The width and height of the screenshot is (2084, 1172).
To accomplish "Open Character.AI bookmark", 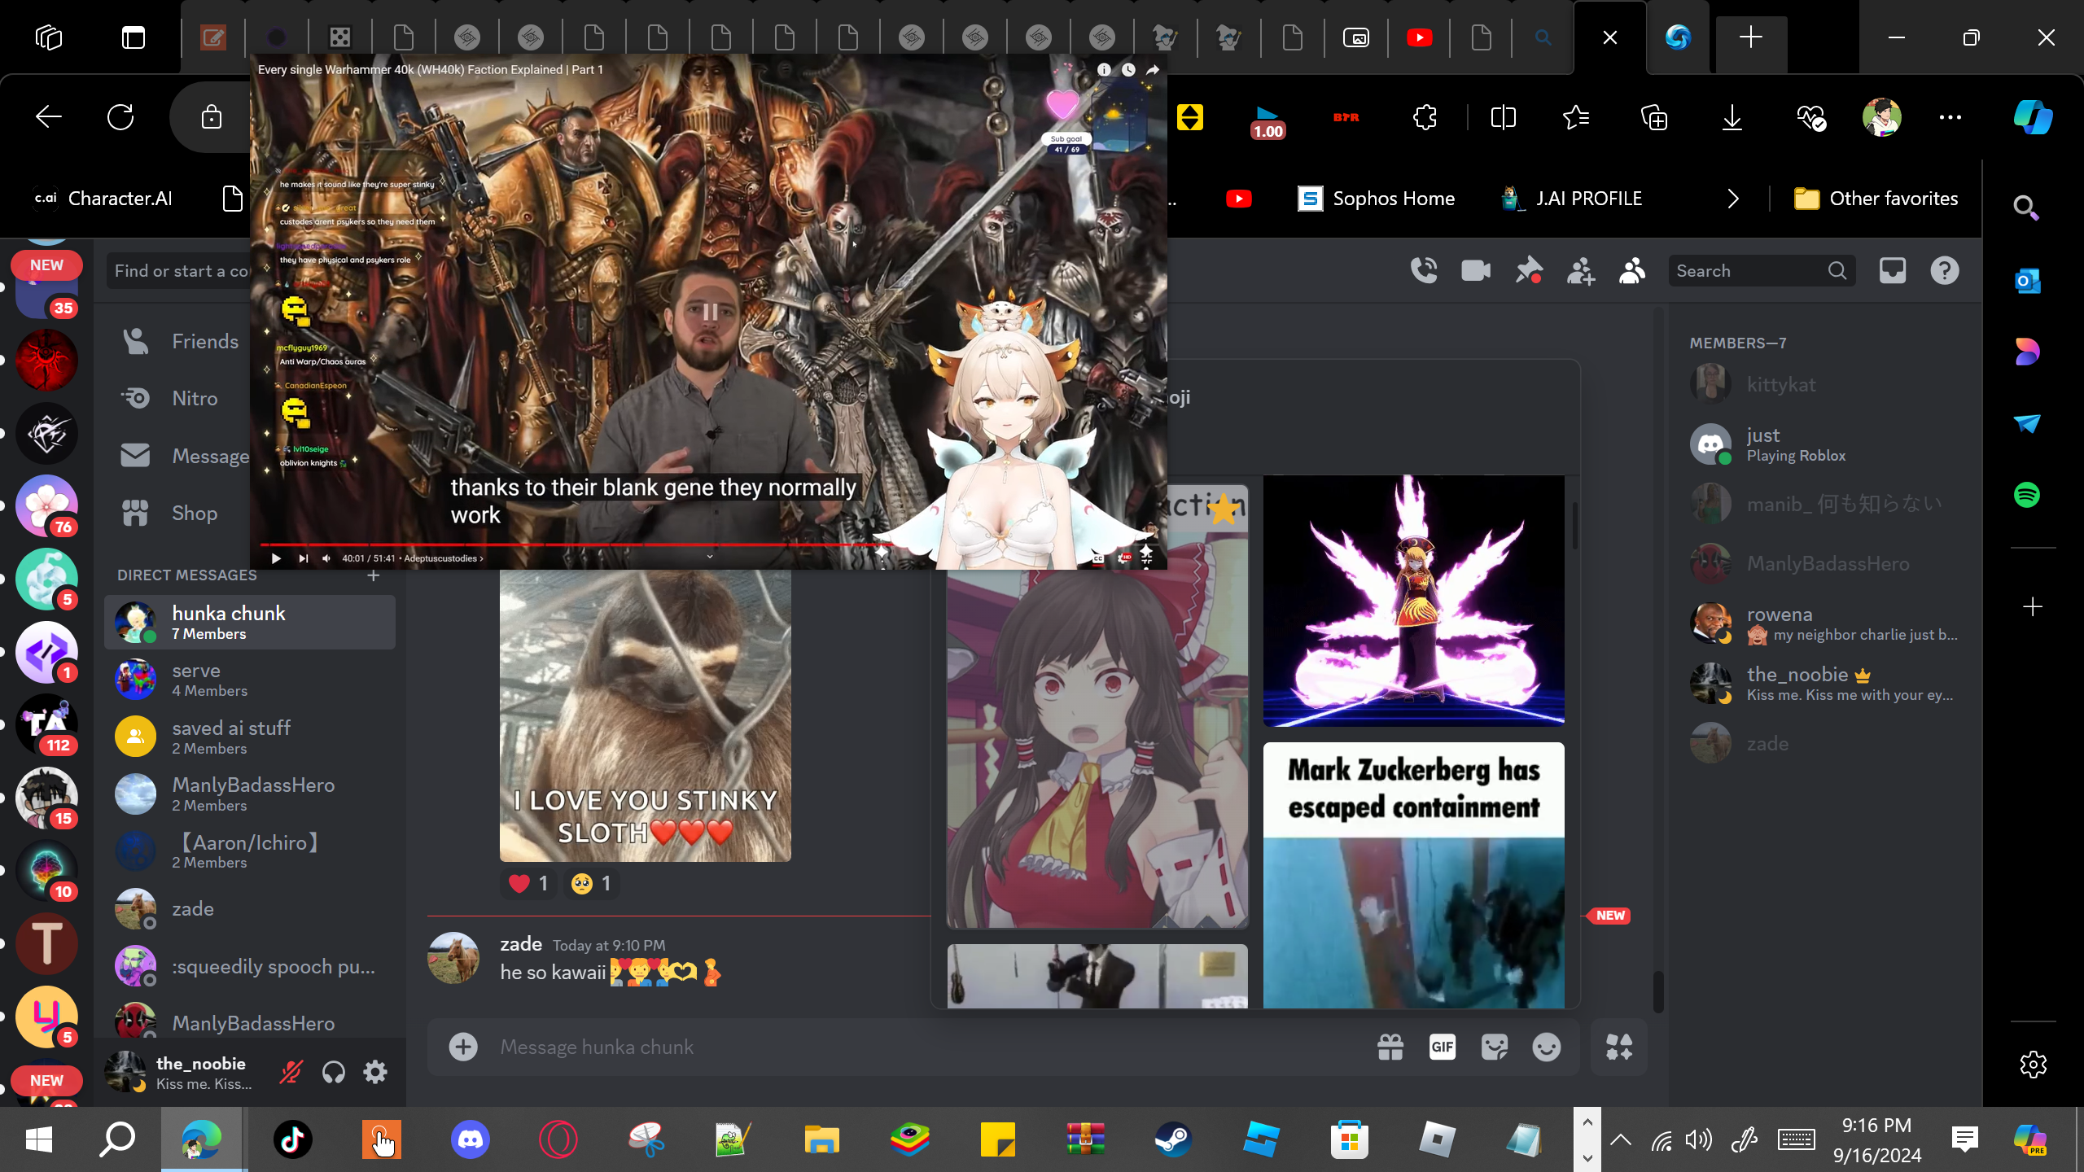I will pos(103,199).
